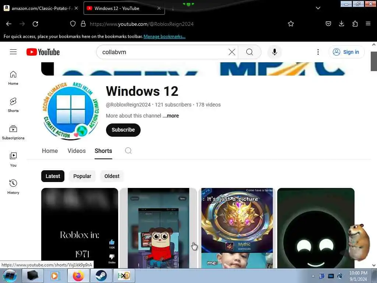The height and width of the screenshot is (283, 377).
Task: Open the Pocket save icon
Action: point(328,24)
